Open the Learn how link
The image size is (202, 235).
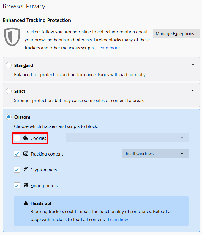click(118, 220)
